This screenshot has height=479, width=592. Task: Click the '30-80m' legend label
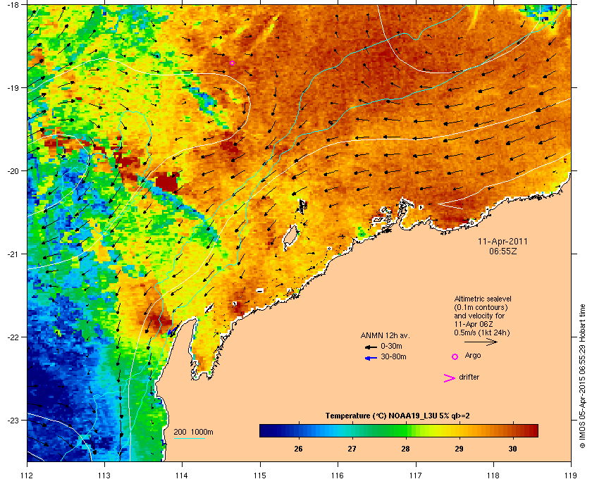click(393, 356)
